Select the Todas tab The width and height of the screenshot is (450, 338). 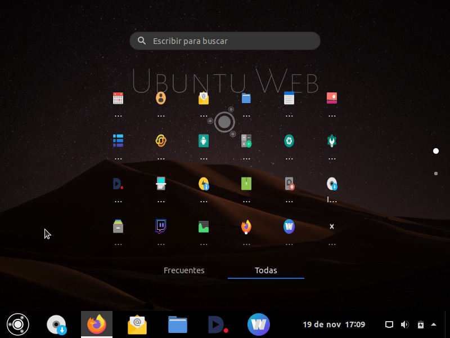(x=265, y=270)
